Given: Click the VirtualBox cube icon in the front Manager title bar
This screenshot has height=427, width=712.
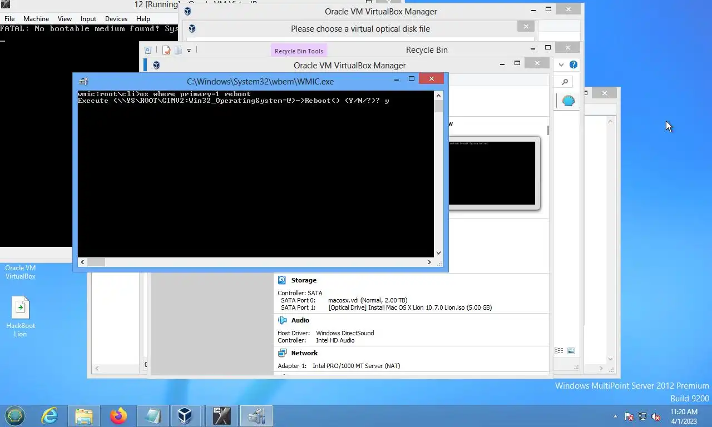Looking at the screenshot, I should (x=156, y=65).
